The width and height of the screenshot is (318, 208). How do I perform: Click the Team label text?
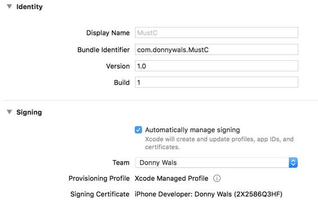[121, 162]
